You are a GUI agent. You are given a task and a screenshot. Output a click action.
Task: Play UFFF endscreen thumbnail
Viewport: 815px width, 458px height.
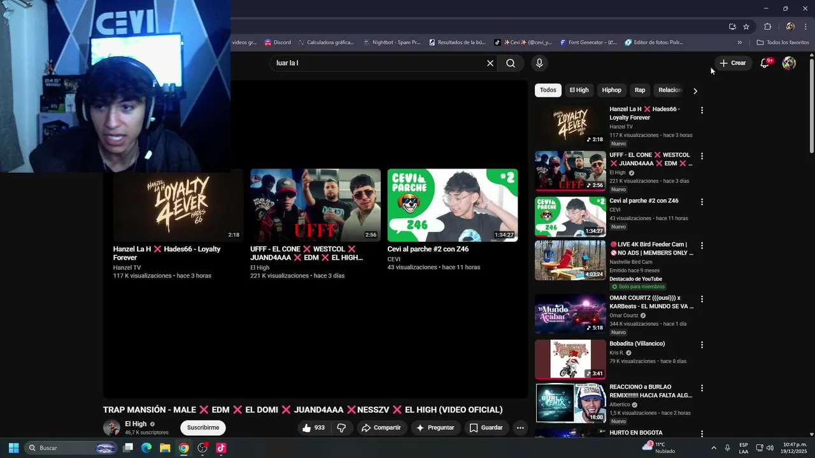[315, 205]
